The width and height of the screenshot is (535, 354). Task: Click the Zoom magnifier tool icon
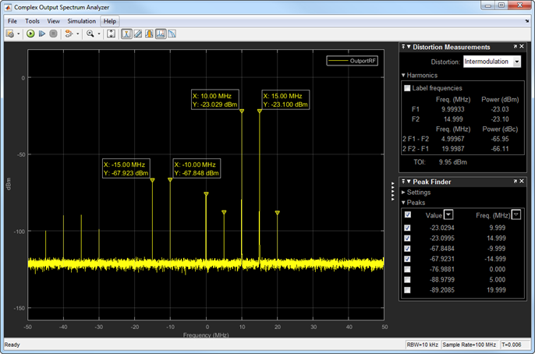tap(90, 34)
